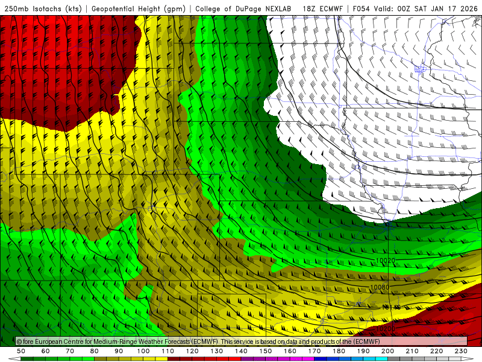
Task: Click the ECMWF copyright notice banner
Action: tap(242, 341)
